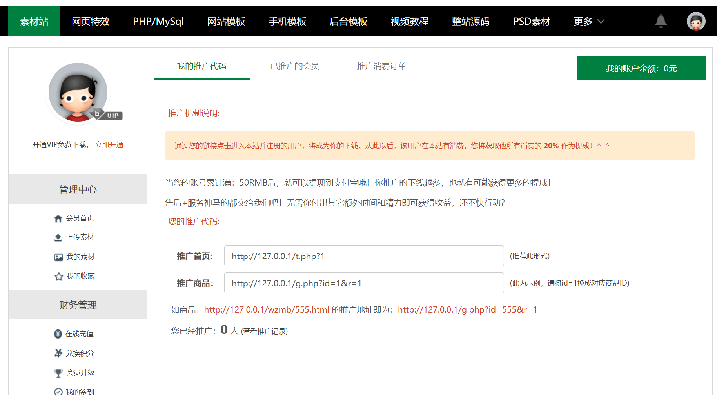Open 我的素材 via the picture icon

pos(58,257)
